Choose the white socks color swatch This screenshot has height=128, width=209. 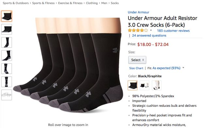point(157,85)
